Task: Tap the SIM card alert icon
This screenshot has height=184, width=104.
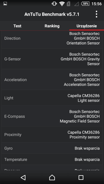Action: pos(68,4)
